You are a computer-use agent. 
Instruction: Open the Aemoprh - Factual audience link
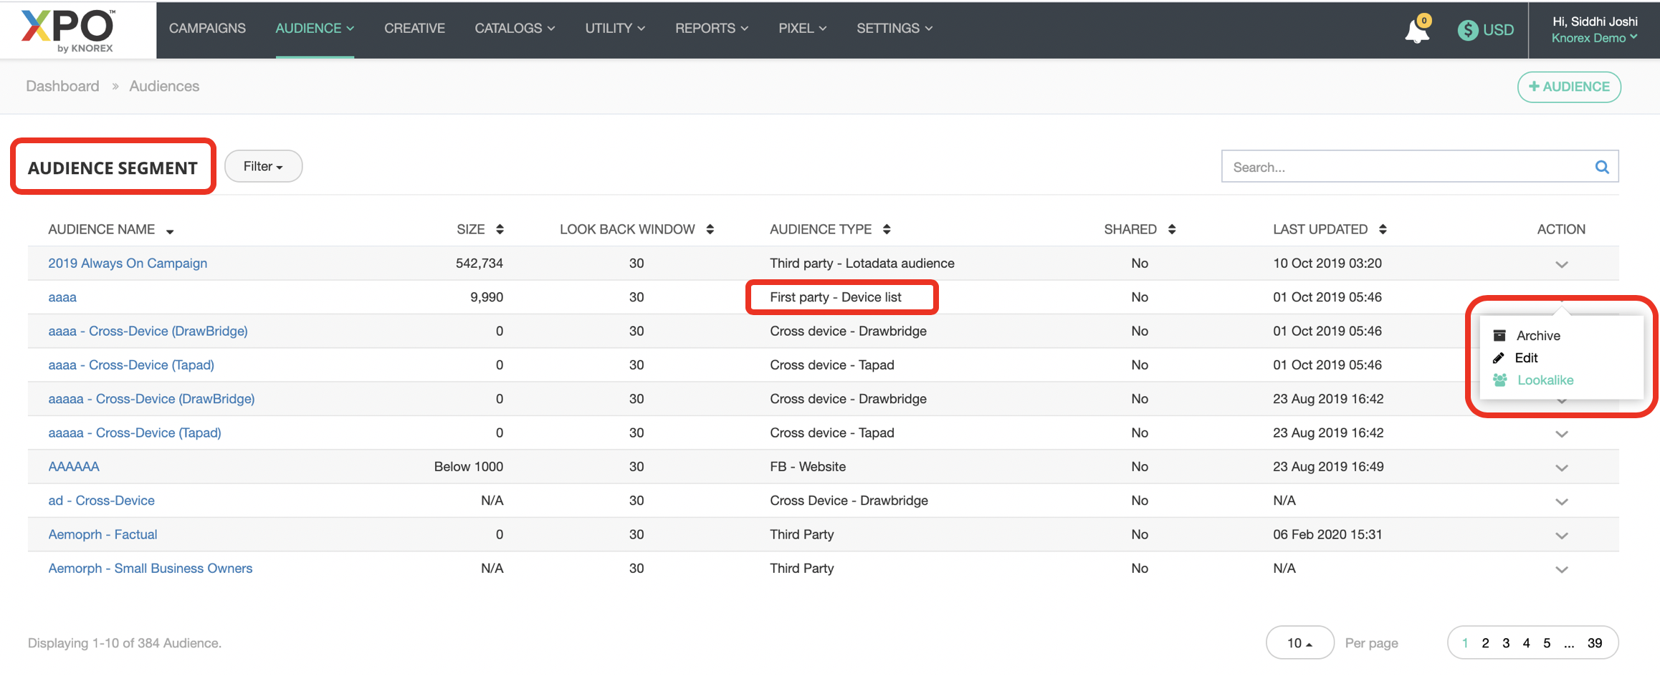click(102, 534)
